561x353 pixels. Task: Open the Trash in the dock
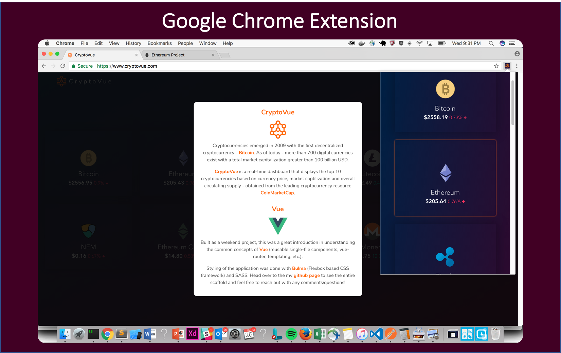point(495,334)
